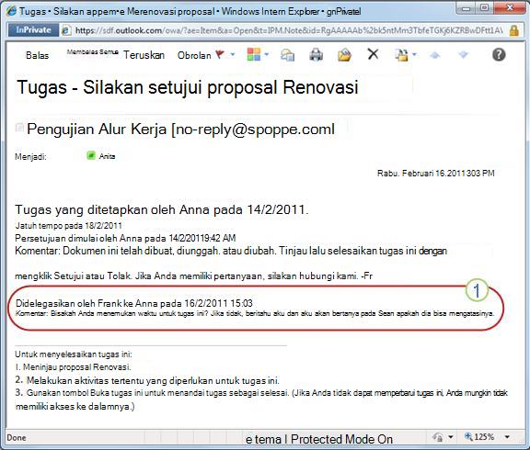The width and height of the screenshot is (530, 450).
Task: Click Persetujuan dimulai oleh Anna line
Action: point(125,238)
